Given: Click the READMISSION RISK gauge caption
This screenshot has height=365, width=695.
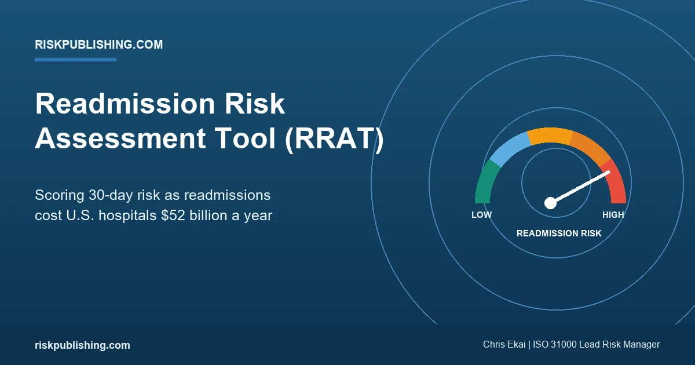Looking at the screenshot, I should pyautogui.click(x=559, y=233).
